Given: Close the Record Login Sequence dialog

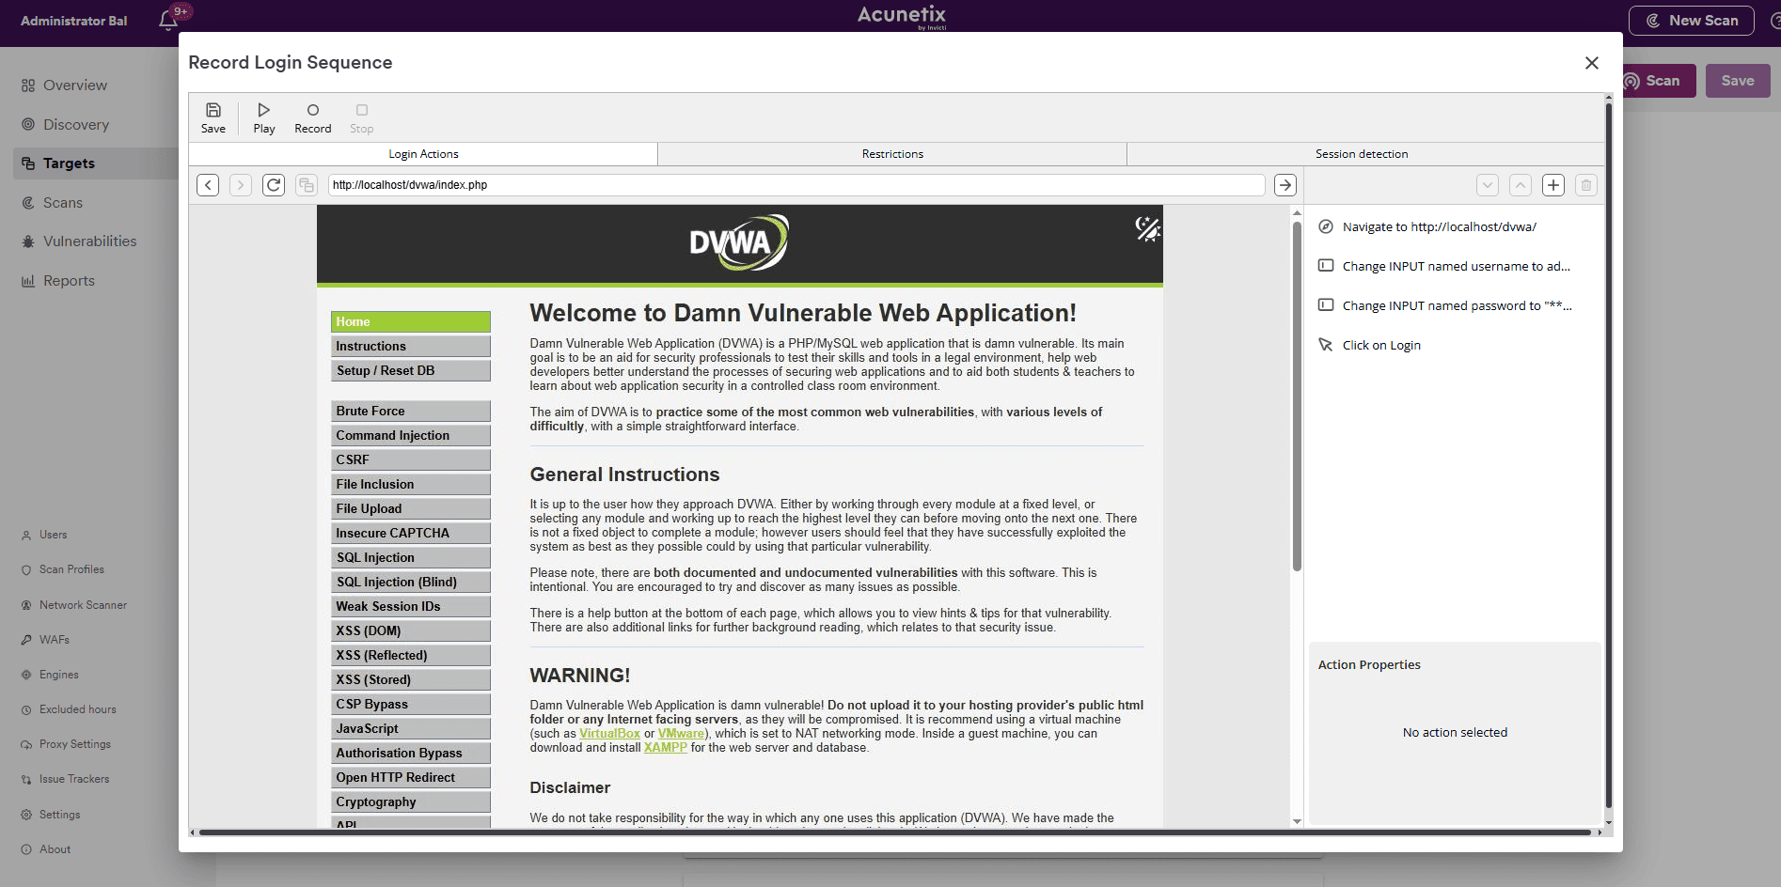Looking at the screenshot, I should pos(1592,63).
